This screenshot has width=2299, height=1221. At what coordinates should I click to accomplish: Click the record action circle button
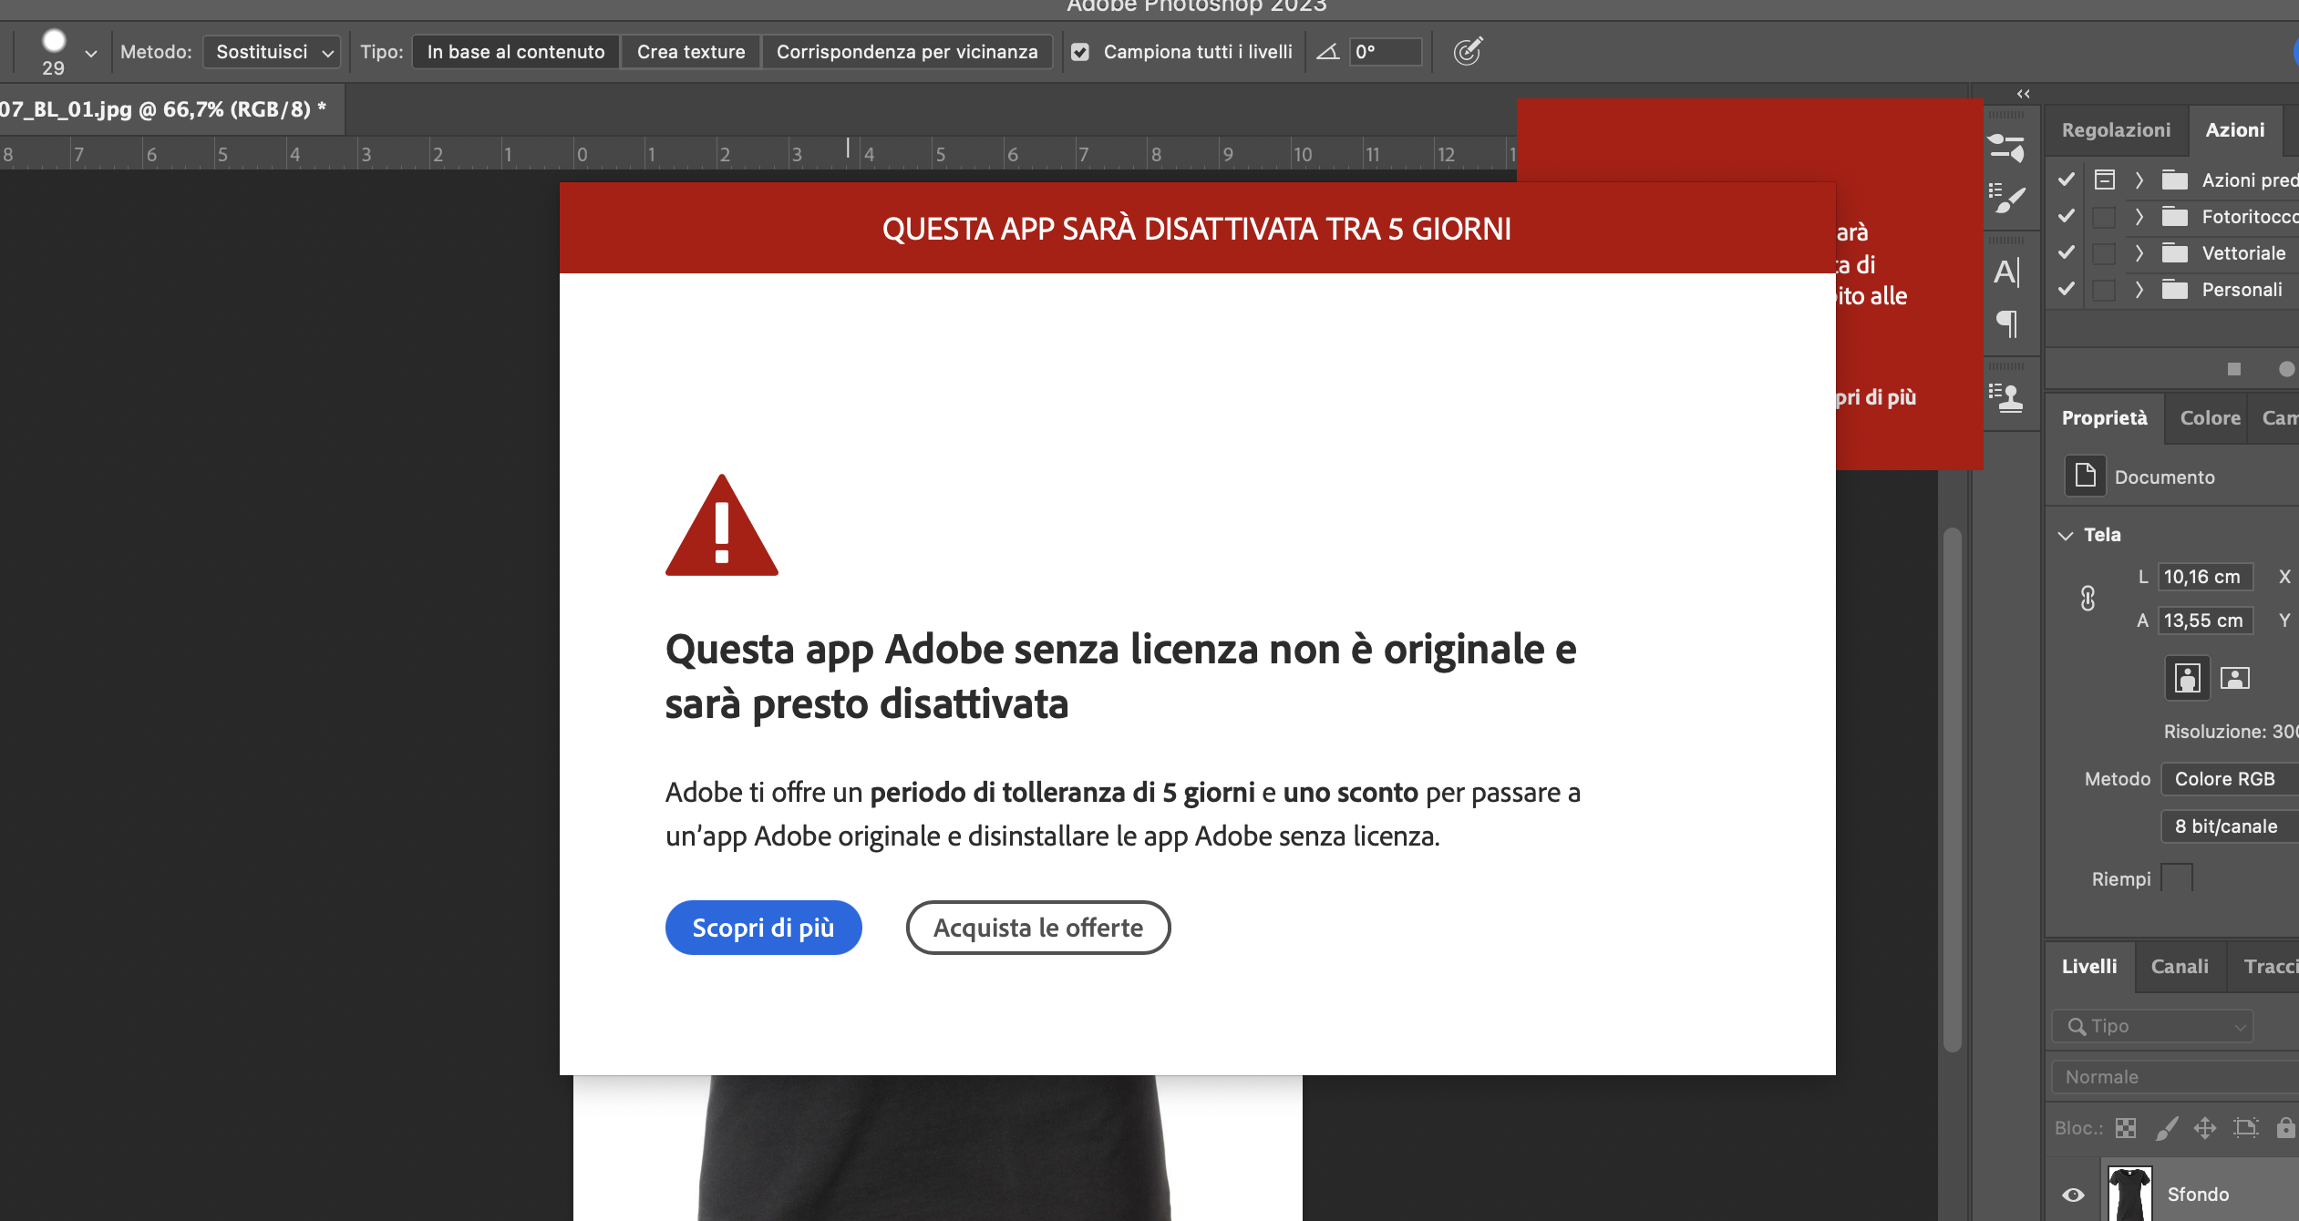[x=2286, y=369]
